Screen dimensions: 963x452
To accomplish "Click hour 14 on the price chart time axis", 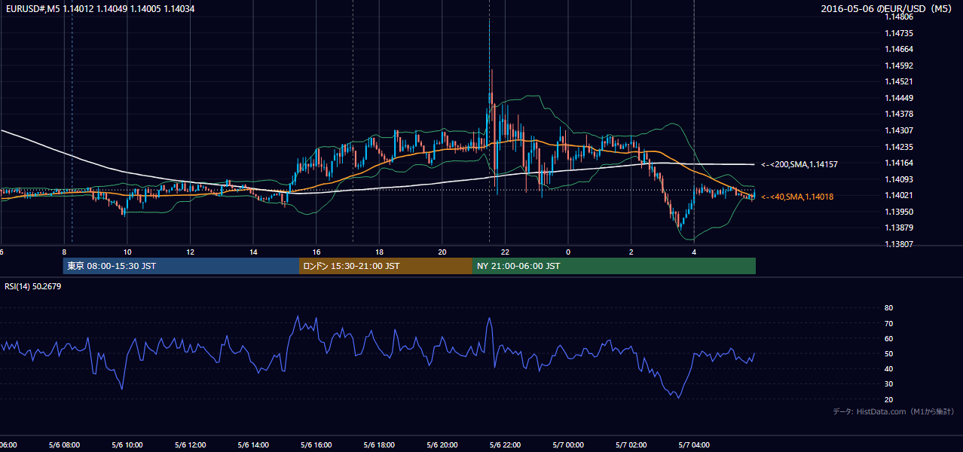I will pyautogui.click(x=253, y=252).
